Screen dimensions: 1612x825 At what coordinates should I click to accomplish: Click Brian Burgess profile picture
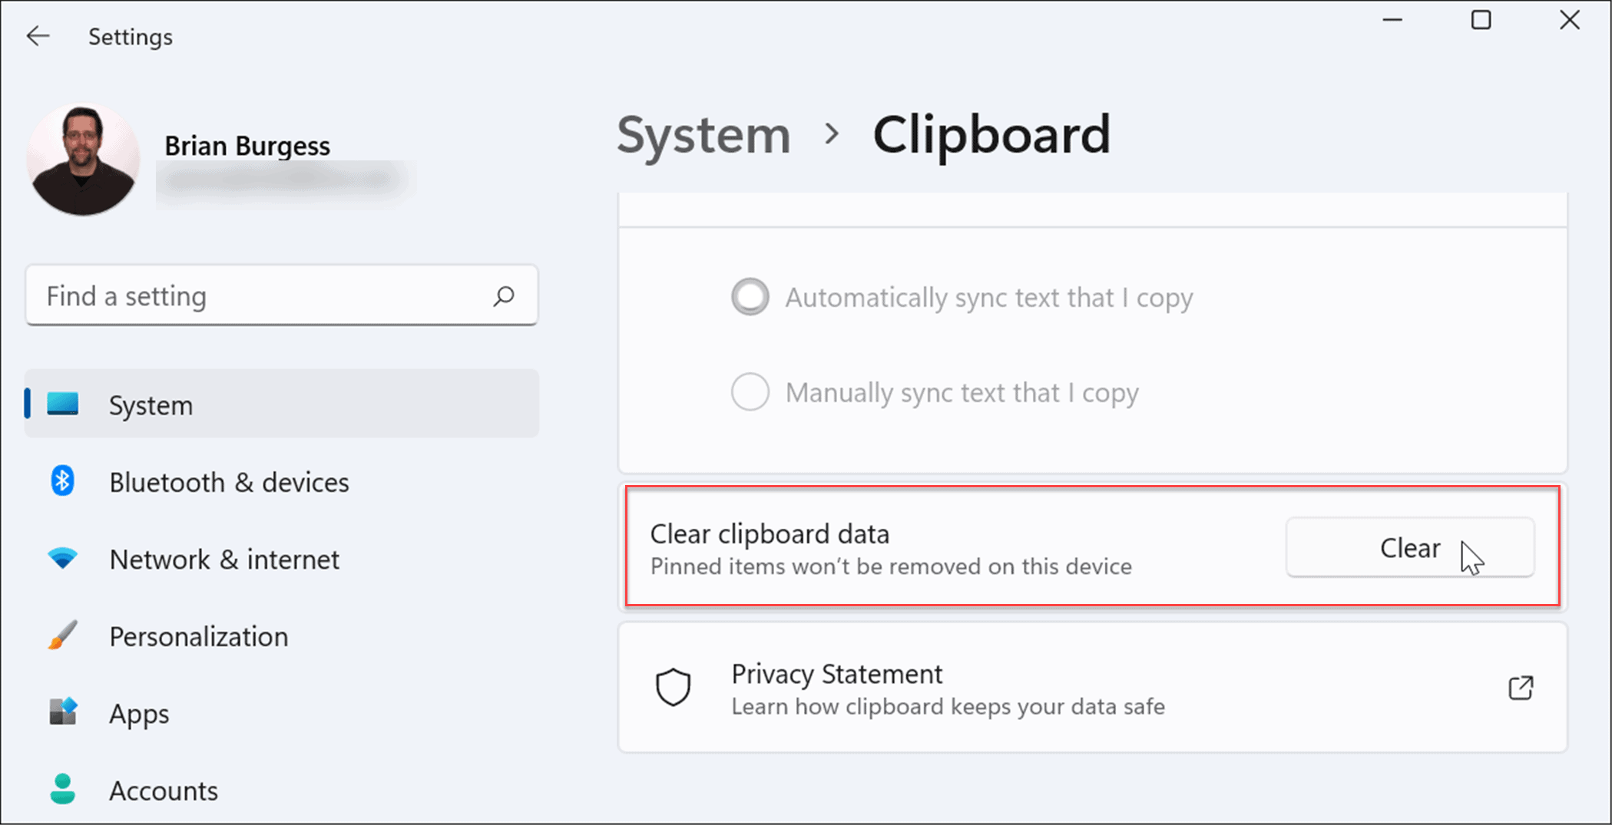click(x=83, y=159)
